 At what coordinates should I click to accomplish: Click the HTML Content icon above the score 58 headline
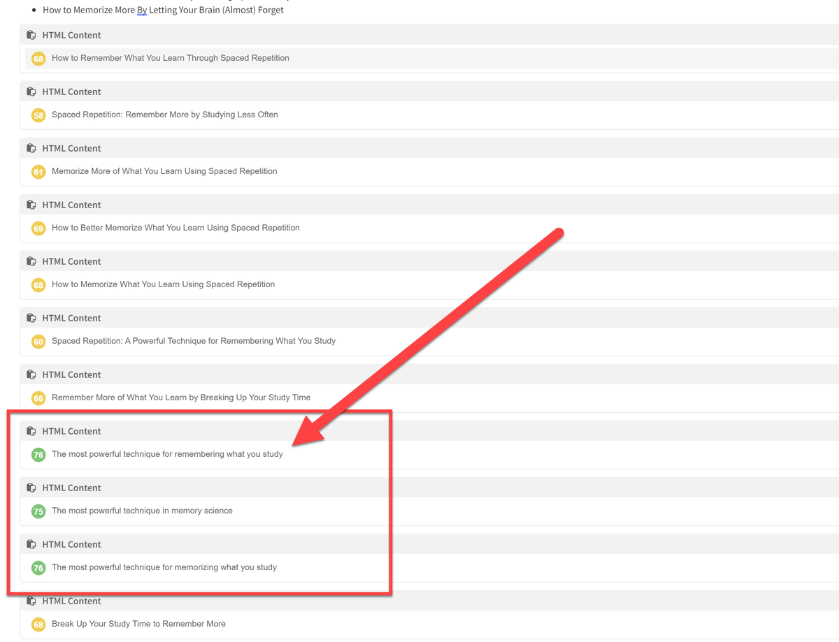[x=31, y=92]
